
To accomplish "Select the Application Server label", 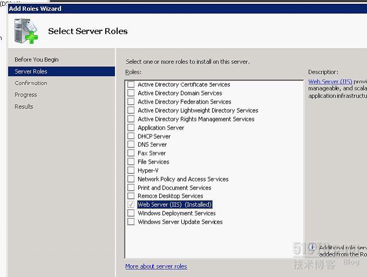I will (161, 127).
